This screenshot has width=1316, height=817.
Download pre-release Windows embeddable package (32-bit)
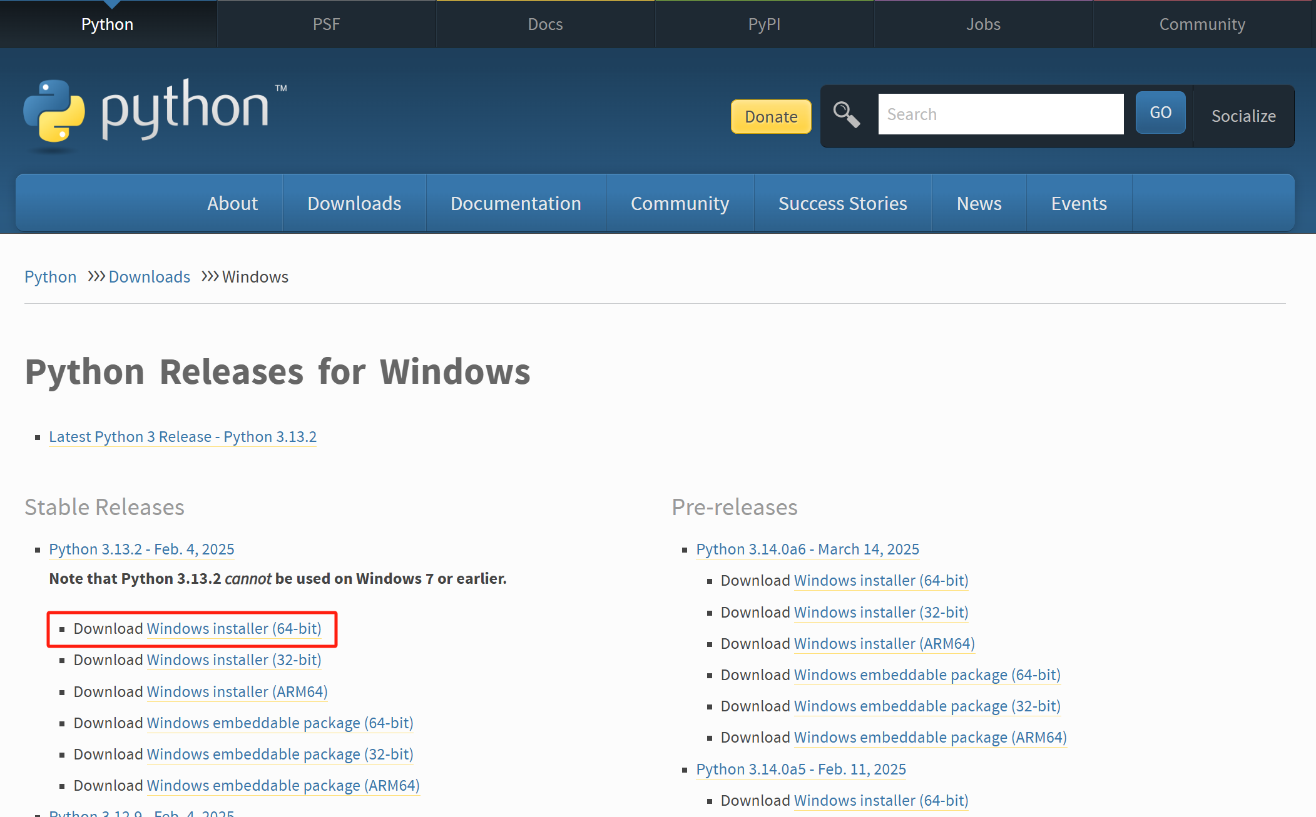point(927,706)
